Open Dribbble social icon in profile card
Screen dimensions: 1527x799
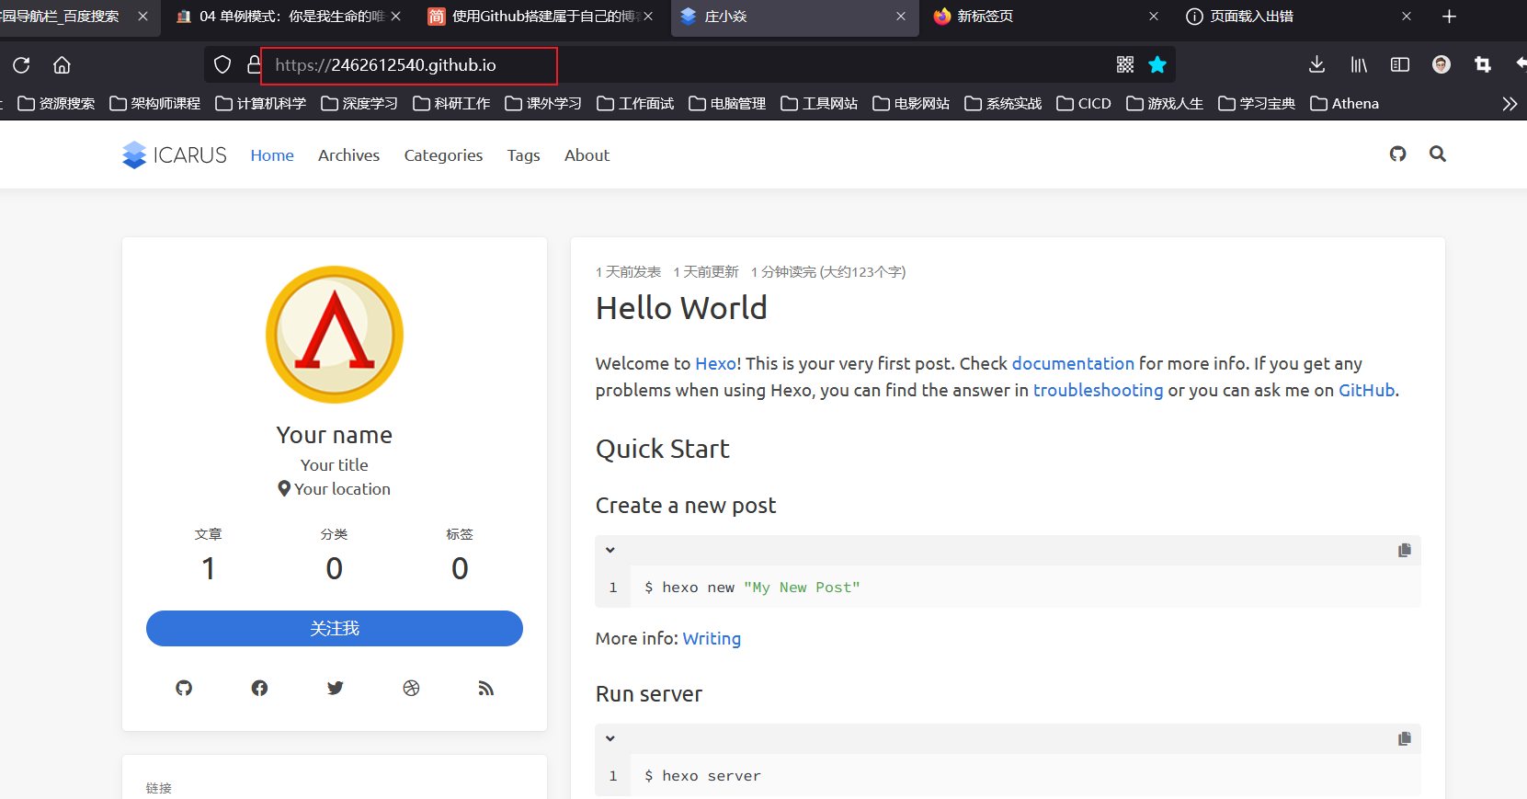411,688
